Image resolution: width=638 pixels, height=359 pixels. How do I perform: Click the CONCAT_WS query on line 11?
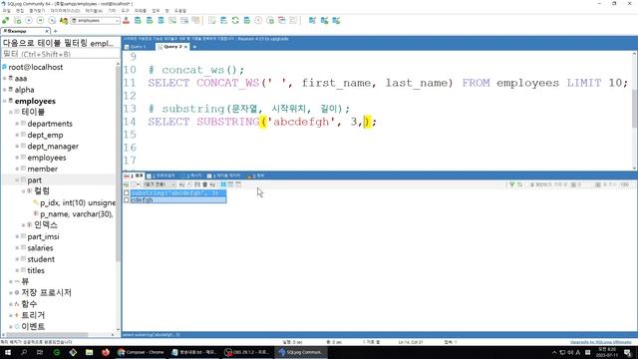pos(388,83)
